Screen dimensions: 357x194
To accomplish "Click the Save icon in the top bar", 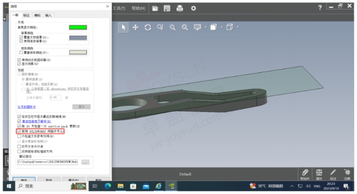I will (167, 8).
